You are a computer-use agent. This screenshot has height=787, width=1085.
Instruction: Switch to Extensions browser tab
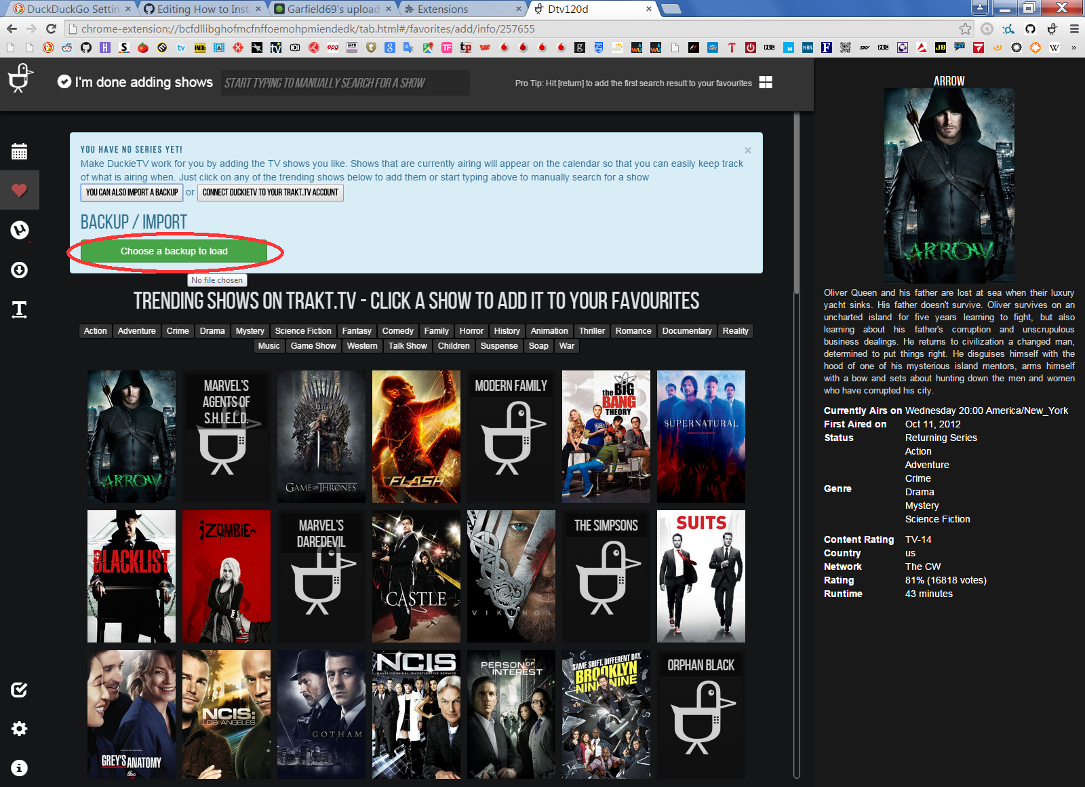[462, 9]
